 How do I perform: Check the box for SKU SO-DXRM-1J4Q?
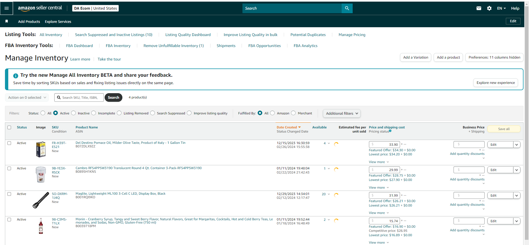tap(9, 194)
